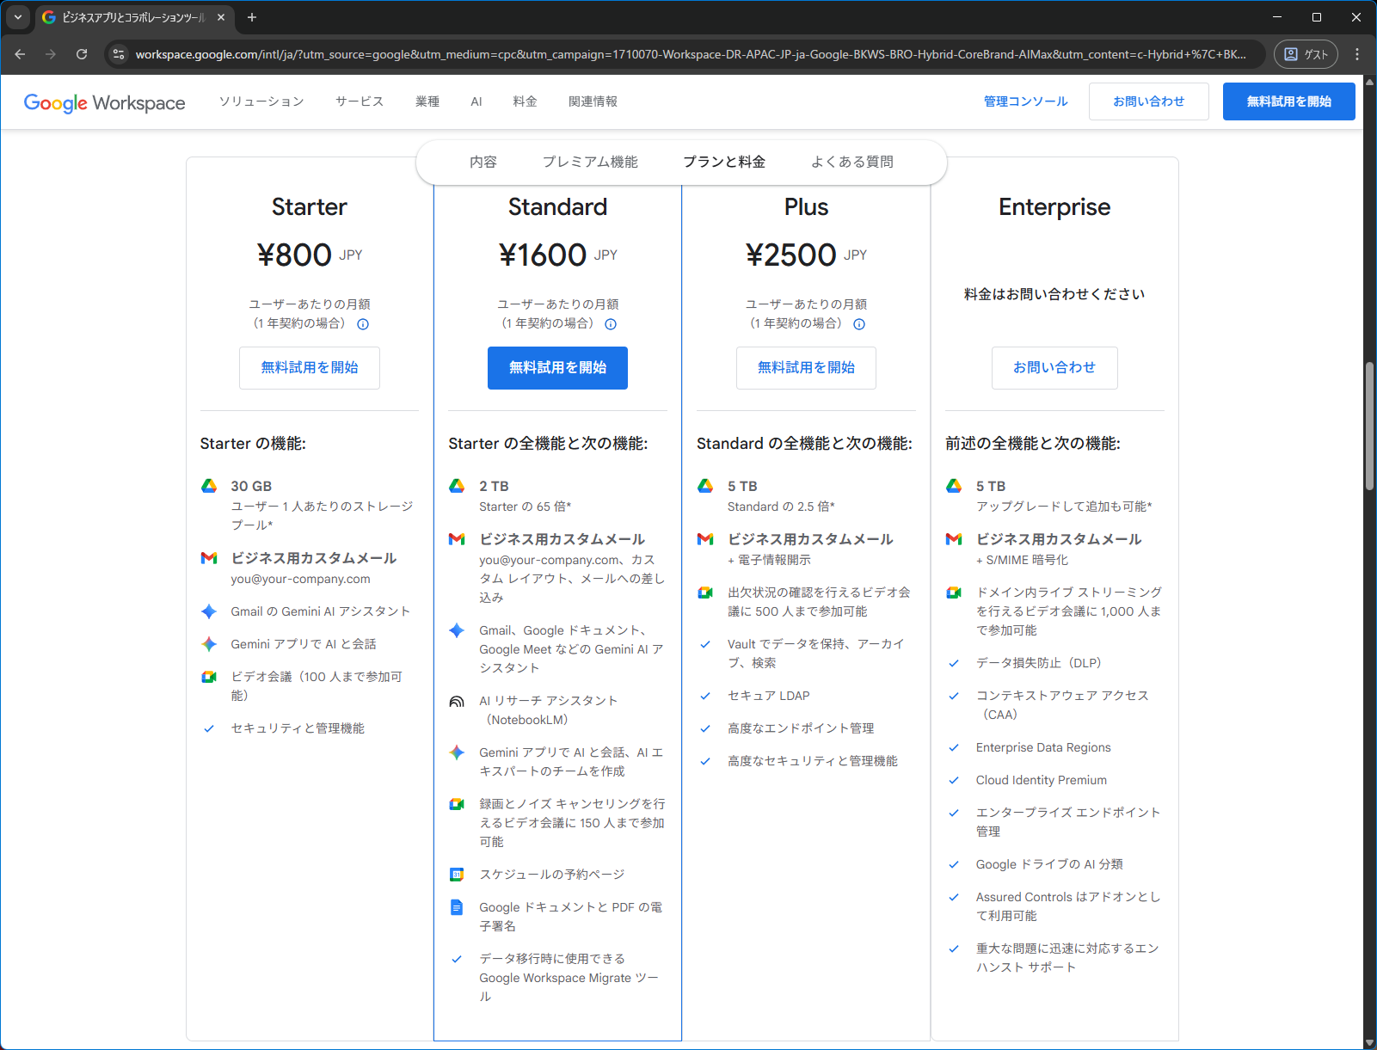1377x1050 pixels.
Task: Open the tab search dropdown arrow
Action: click(17, 17)
